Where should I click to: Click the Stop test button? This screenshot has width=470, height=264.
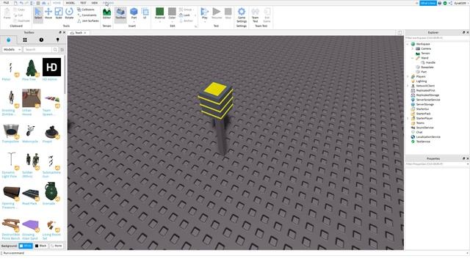click(x=228, y=13)
